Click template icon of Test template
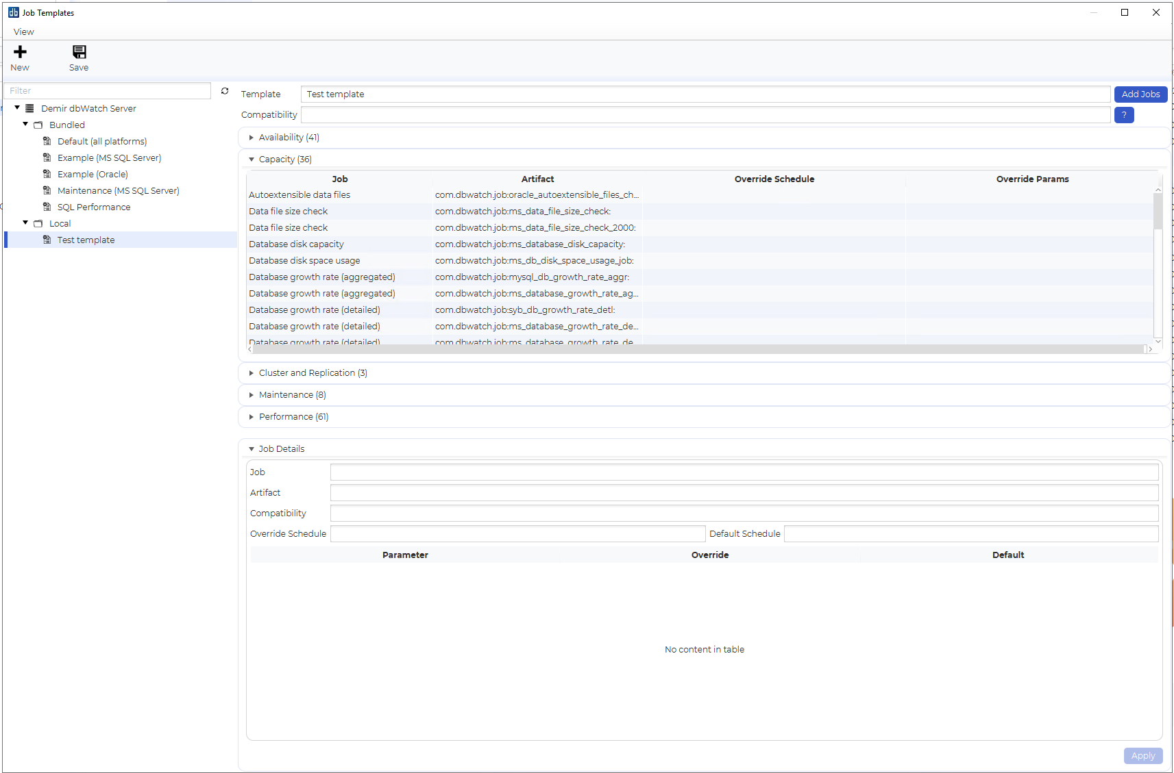The height and width of the screenshot is (773, 1174). tap(47, 240)
